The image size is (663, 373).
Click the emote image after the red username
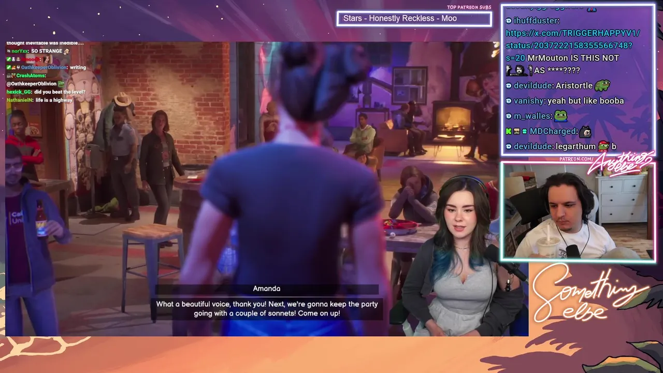pyautogui.click(x=46, y=59)
